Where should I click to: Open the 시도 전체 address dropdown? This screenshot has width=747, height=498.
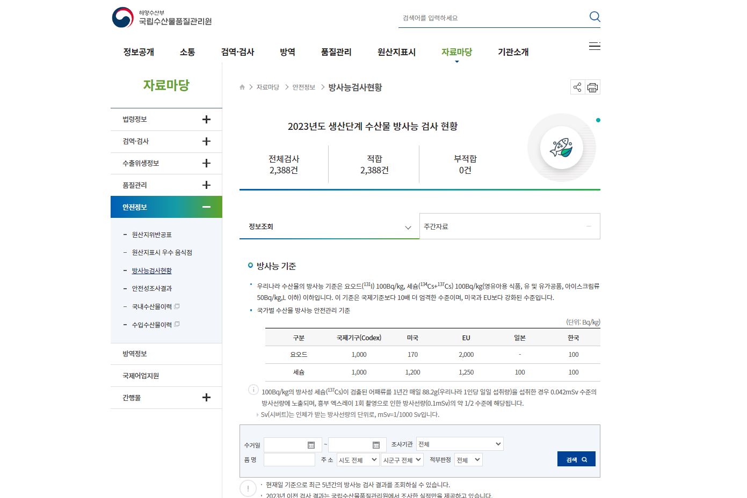[x=358, y=459]
